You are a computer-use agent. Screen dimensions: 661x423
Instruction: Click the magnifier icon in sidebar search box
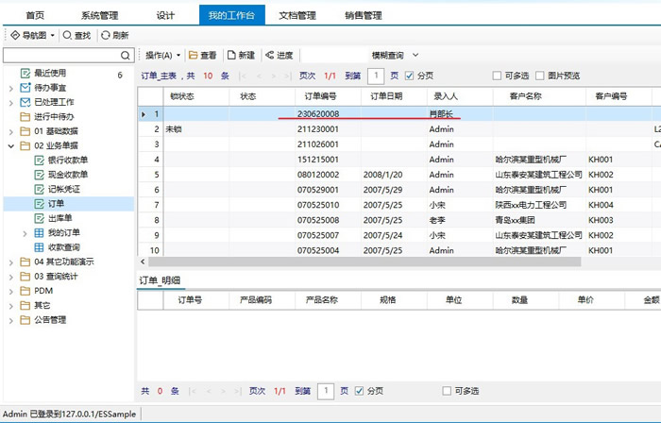125,57
